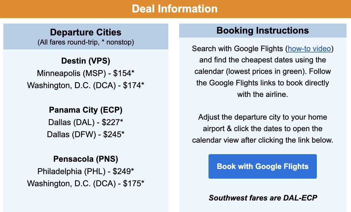Click the Dallas (DAL) $227 fare
The image size is (351, 212).
tap(86, 122)
